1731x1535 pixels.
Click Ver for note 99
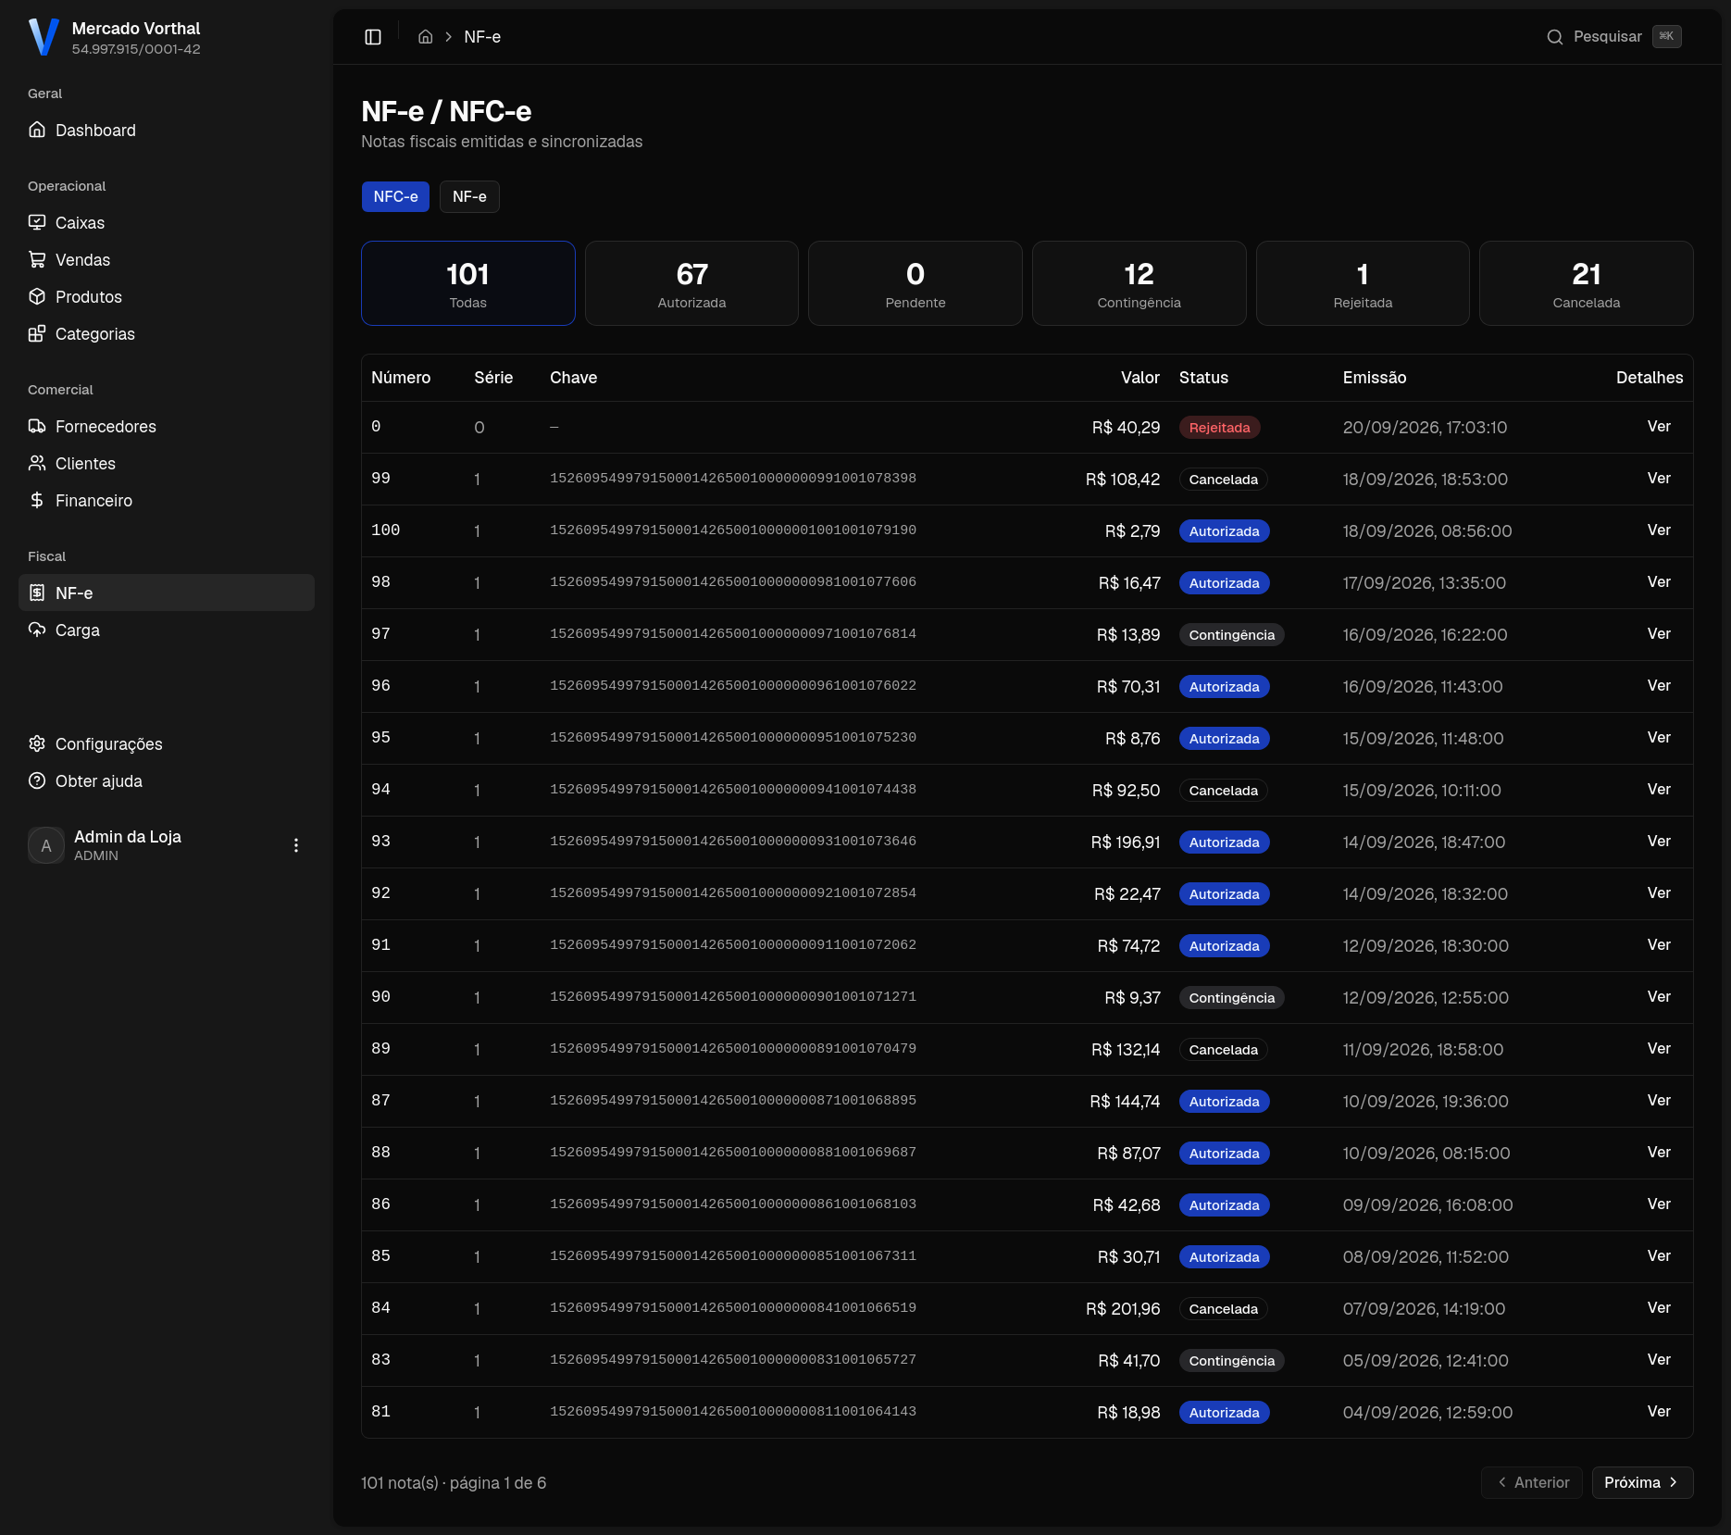pyautogui.click(x=1659, y=479)
